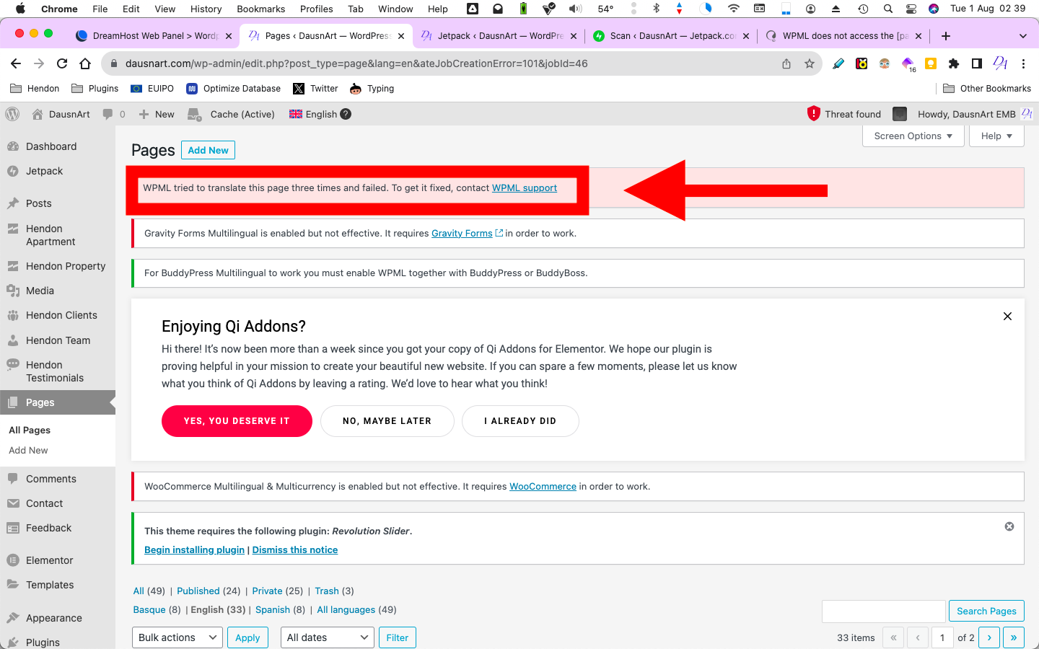Open Chrome's tab search chevron
The height and width of the screenshot is (649, 1039).
tap(1022, 36)
